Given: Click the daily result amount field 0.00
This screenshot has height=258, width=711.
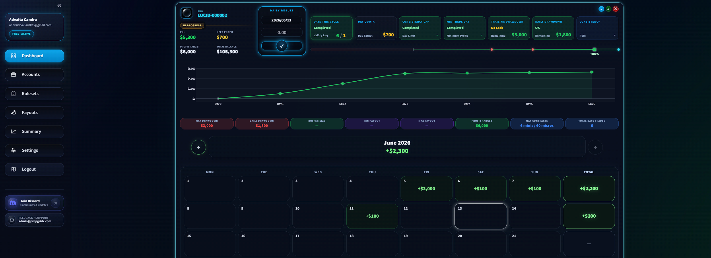Looking at the screenshot, I should (281, 33).
